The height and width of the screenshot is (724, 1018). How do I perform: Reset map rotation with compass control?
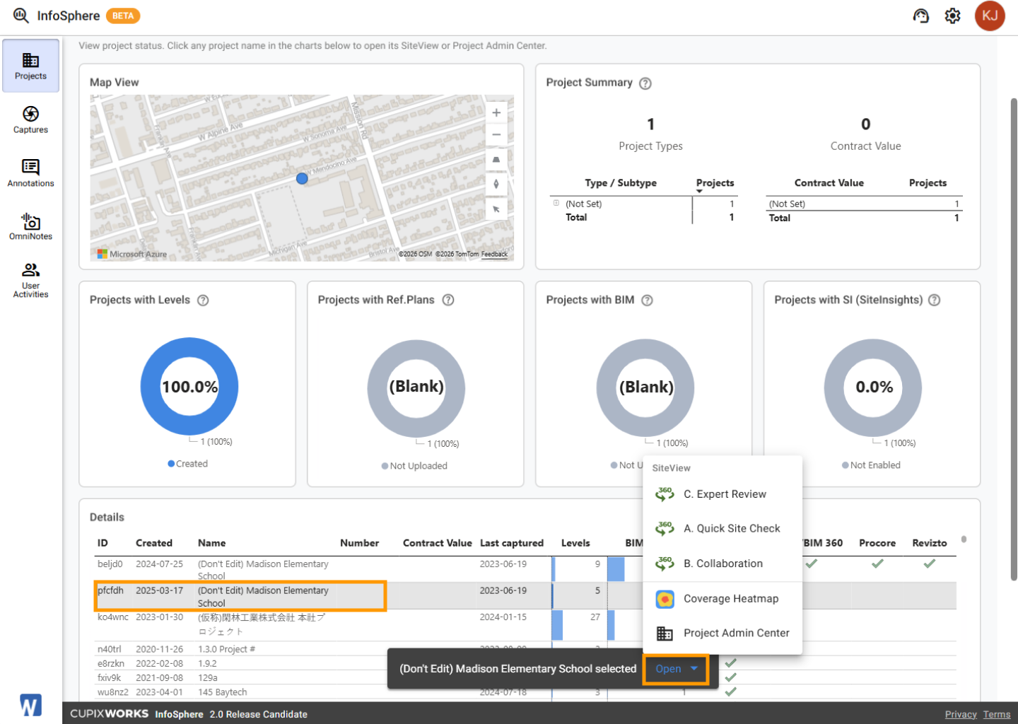click(496, 184)
